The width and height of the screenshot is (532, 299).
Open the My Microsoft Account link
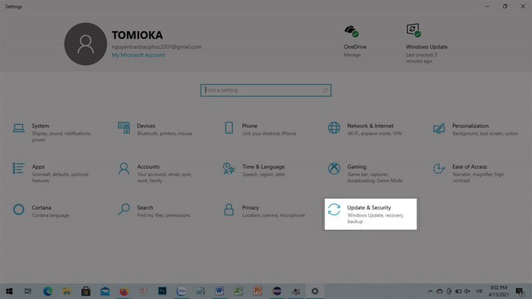tap(138, 55)
